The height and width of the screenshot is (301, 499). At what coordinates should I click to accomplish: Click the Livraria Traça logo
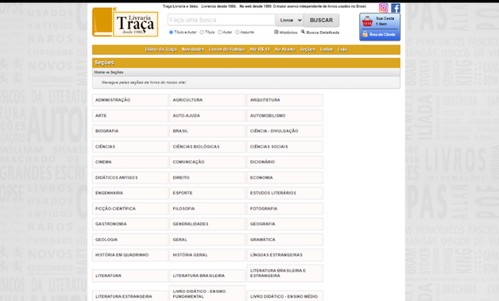(x=125, y=23)
